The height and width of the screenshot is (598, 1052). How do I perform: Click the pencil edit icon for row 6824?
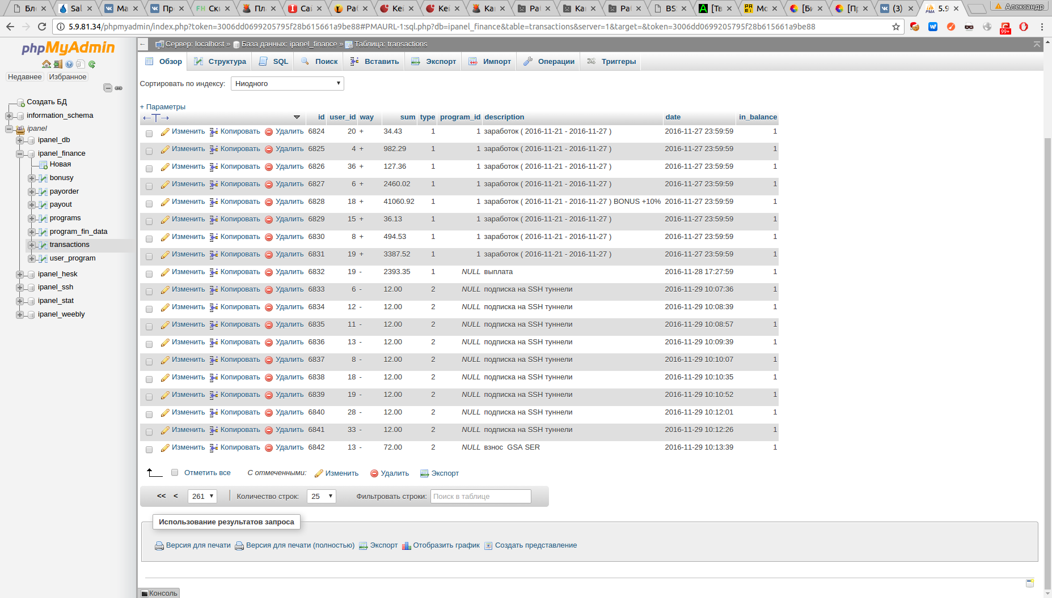(x=165, y=132)
